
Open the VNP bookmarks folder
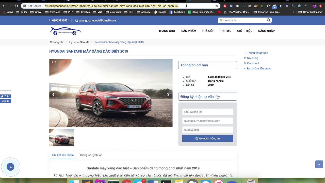98,12
